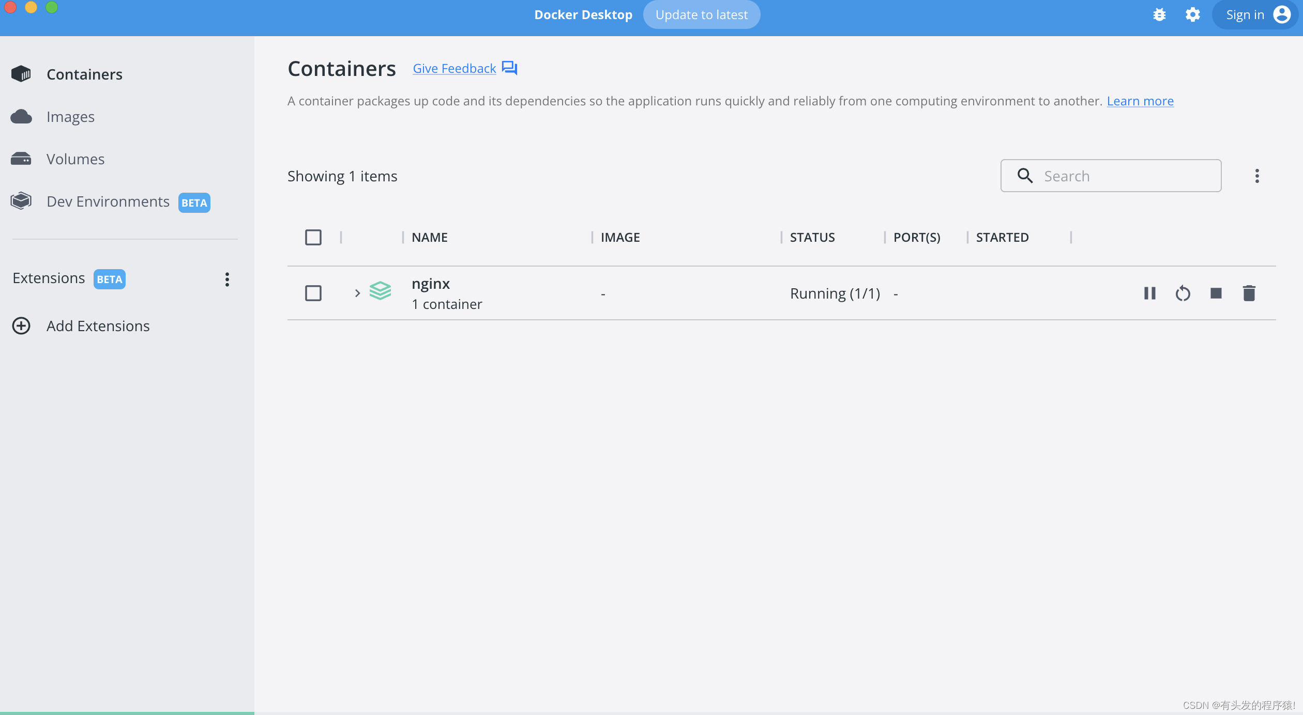Open Docker settings gear icon
The height and width of the screenshot is (715, 1303).
coord(1193,15)
